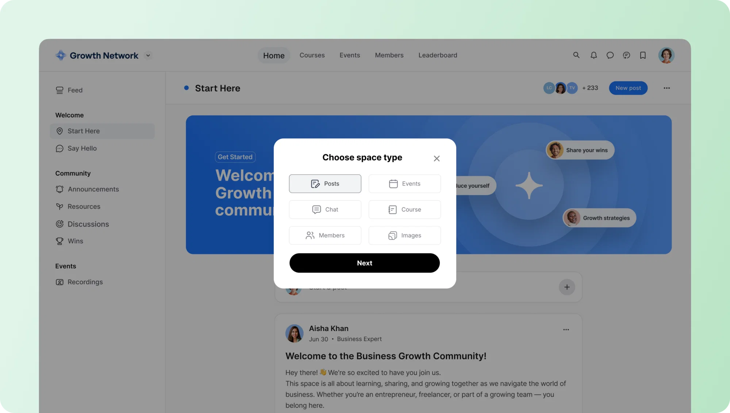Switch to the Courses tab

(312, 55)
